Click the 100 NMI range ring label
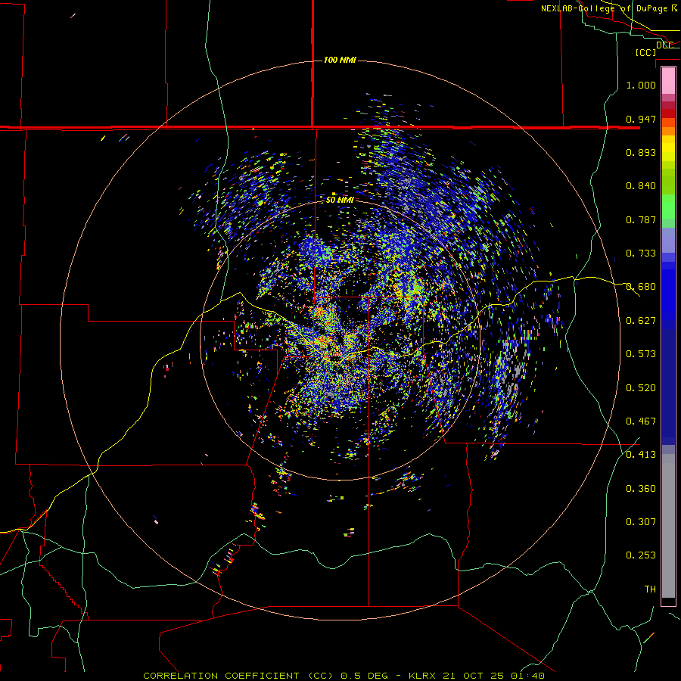 point(340,60)
